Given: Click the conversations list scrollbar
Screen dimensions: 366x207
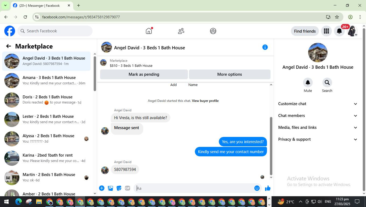Looking at the screenshot, I should (95, 74).
